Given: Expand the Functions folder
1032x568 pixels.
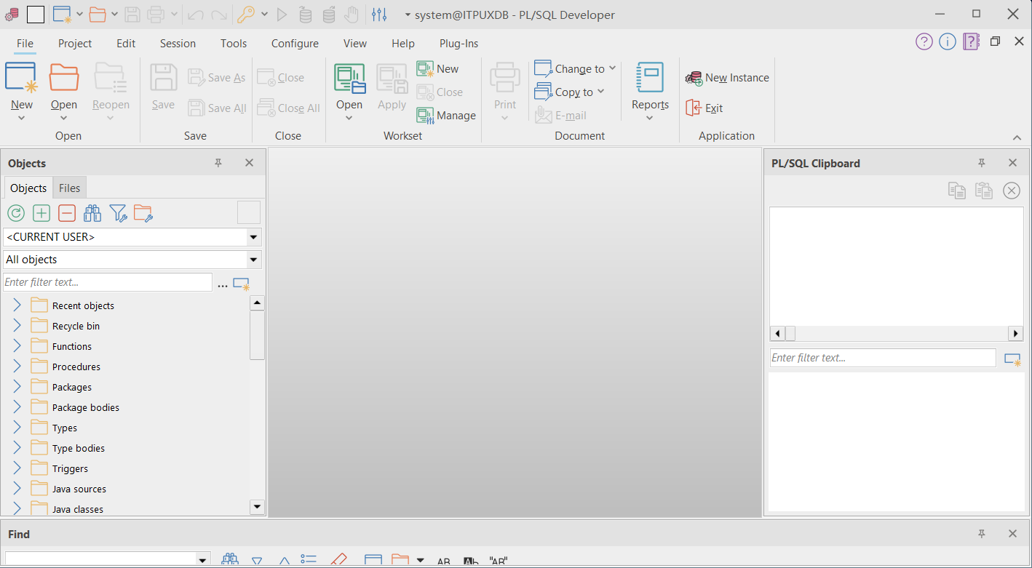Looking at the screenshot, I should 17,346.
